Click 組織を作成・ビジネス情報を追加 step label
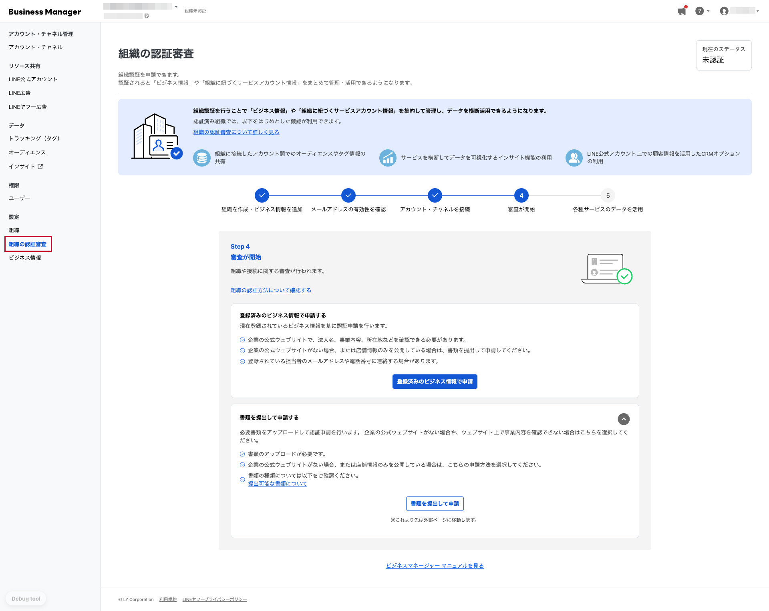The width and height of the screenshot is (769, 611). click(x=262, y=209)
